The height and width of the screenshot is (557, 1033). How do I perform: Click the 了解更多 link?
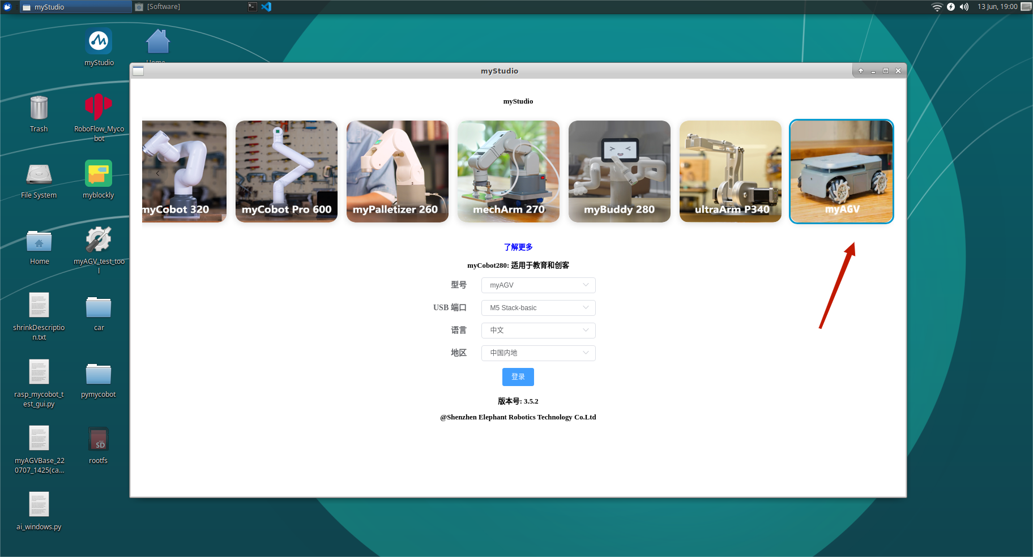tap(518, 247)
